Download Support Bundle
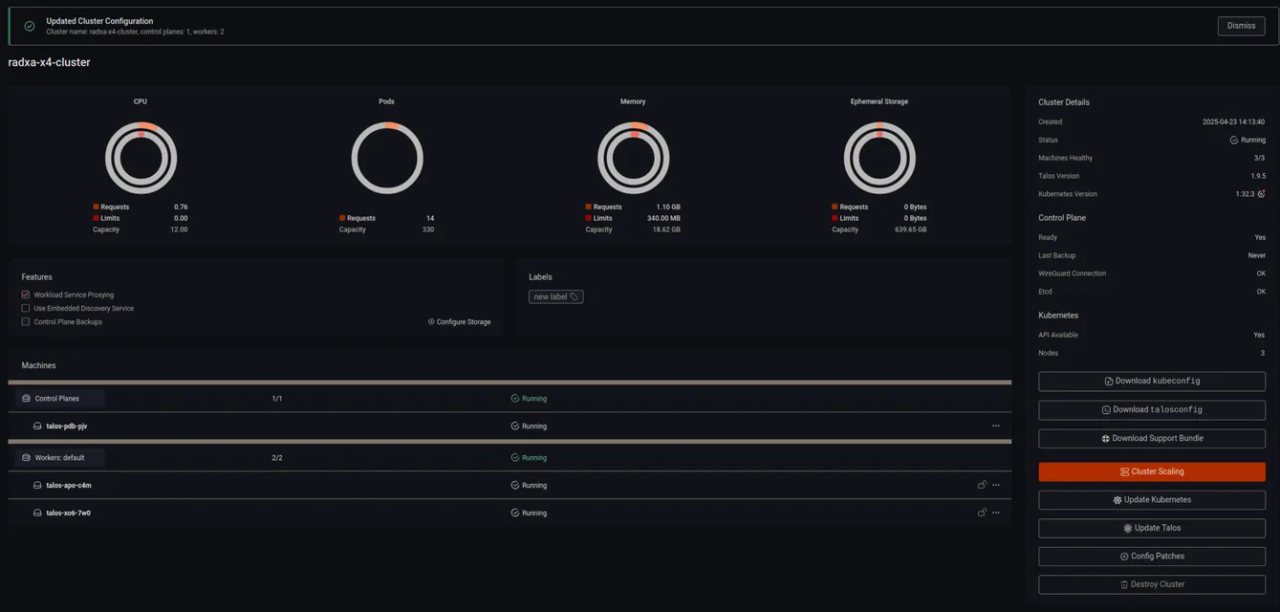This screenshot has height=612, width=1280. point(1152,438)
